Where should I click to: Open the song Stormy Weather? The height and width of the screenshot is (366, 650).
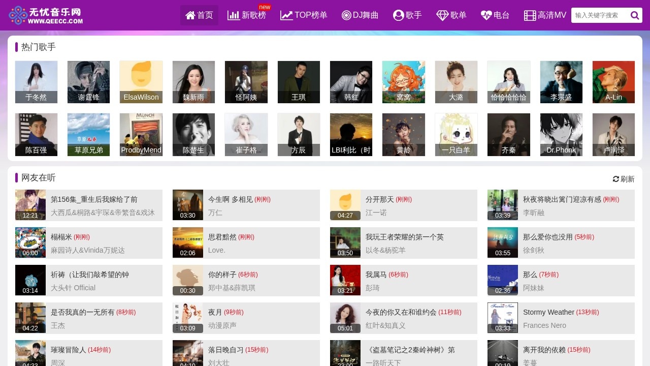[x=548, y=312]
